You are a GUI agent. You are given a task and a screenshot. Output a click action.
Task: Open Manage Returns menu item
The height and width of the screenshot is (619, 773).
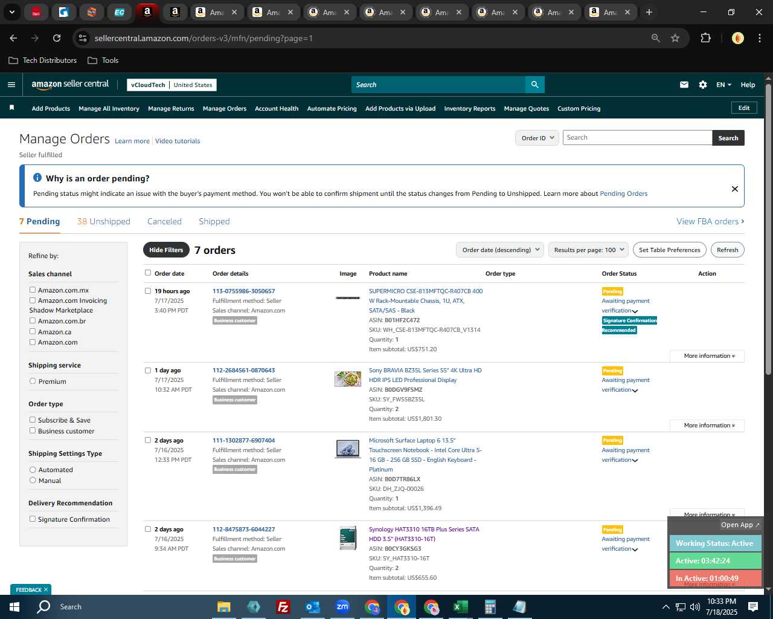(171, 109)
